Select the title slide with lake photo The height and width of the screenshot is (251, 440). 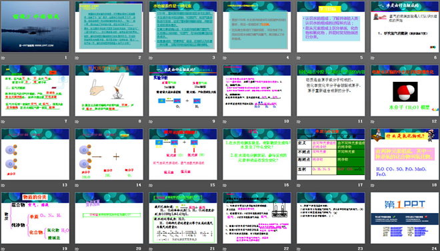point(35,27)
